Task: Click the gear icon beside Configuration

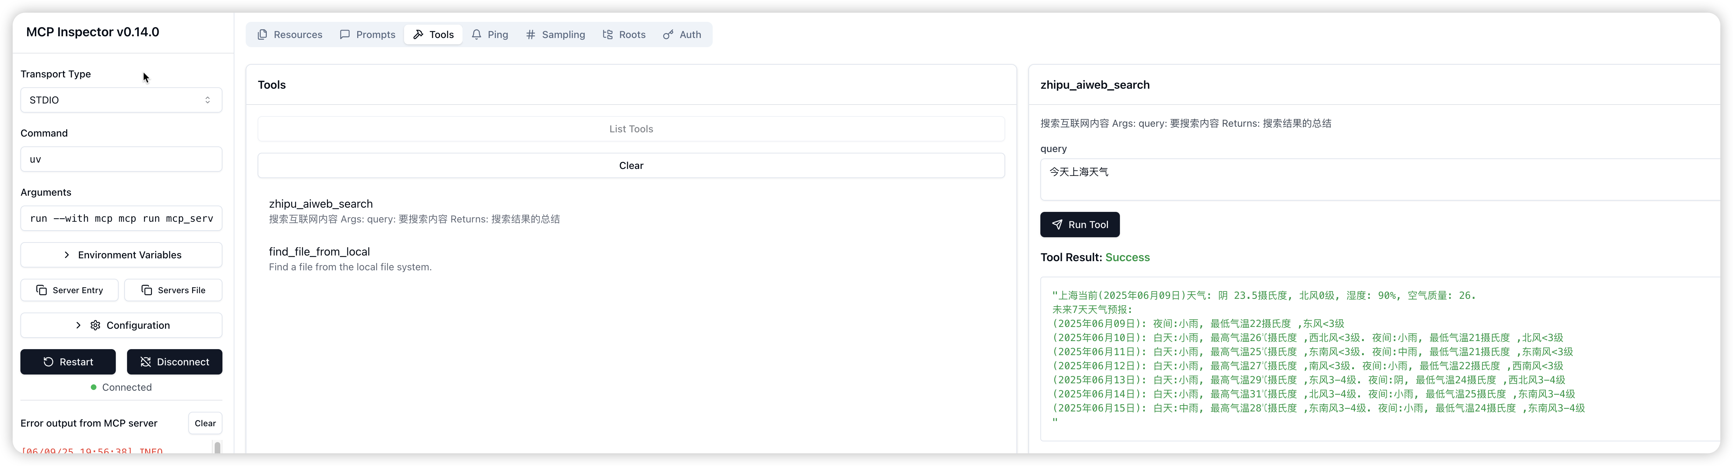Action: [x=95, y=326]
